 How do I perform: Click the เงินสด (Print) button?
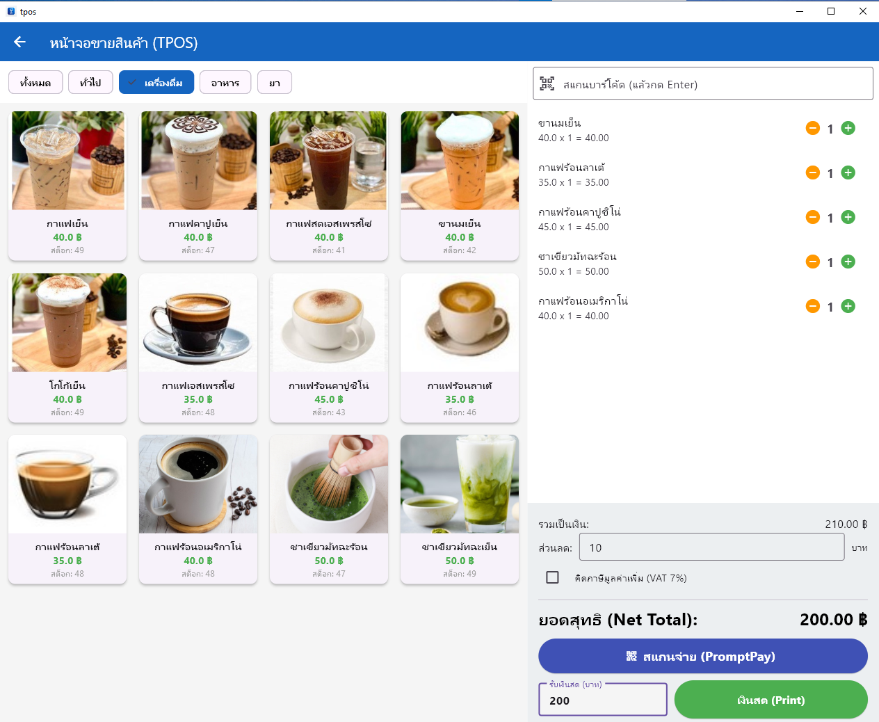771,700
